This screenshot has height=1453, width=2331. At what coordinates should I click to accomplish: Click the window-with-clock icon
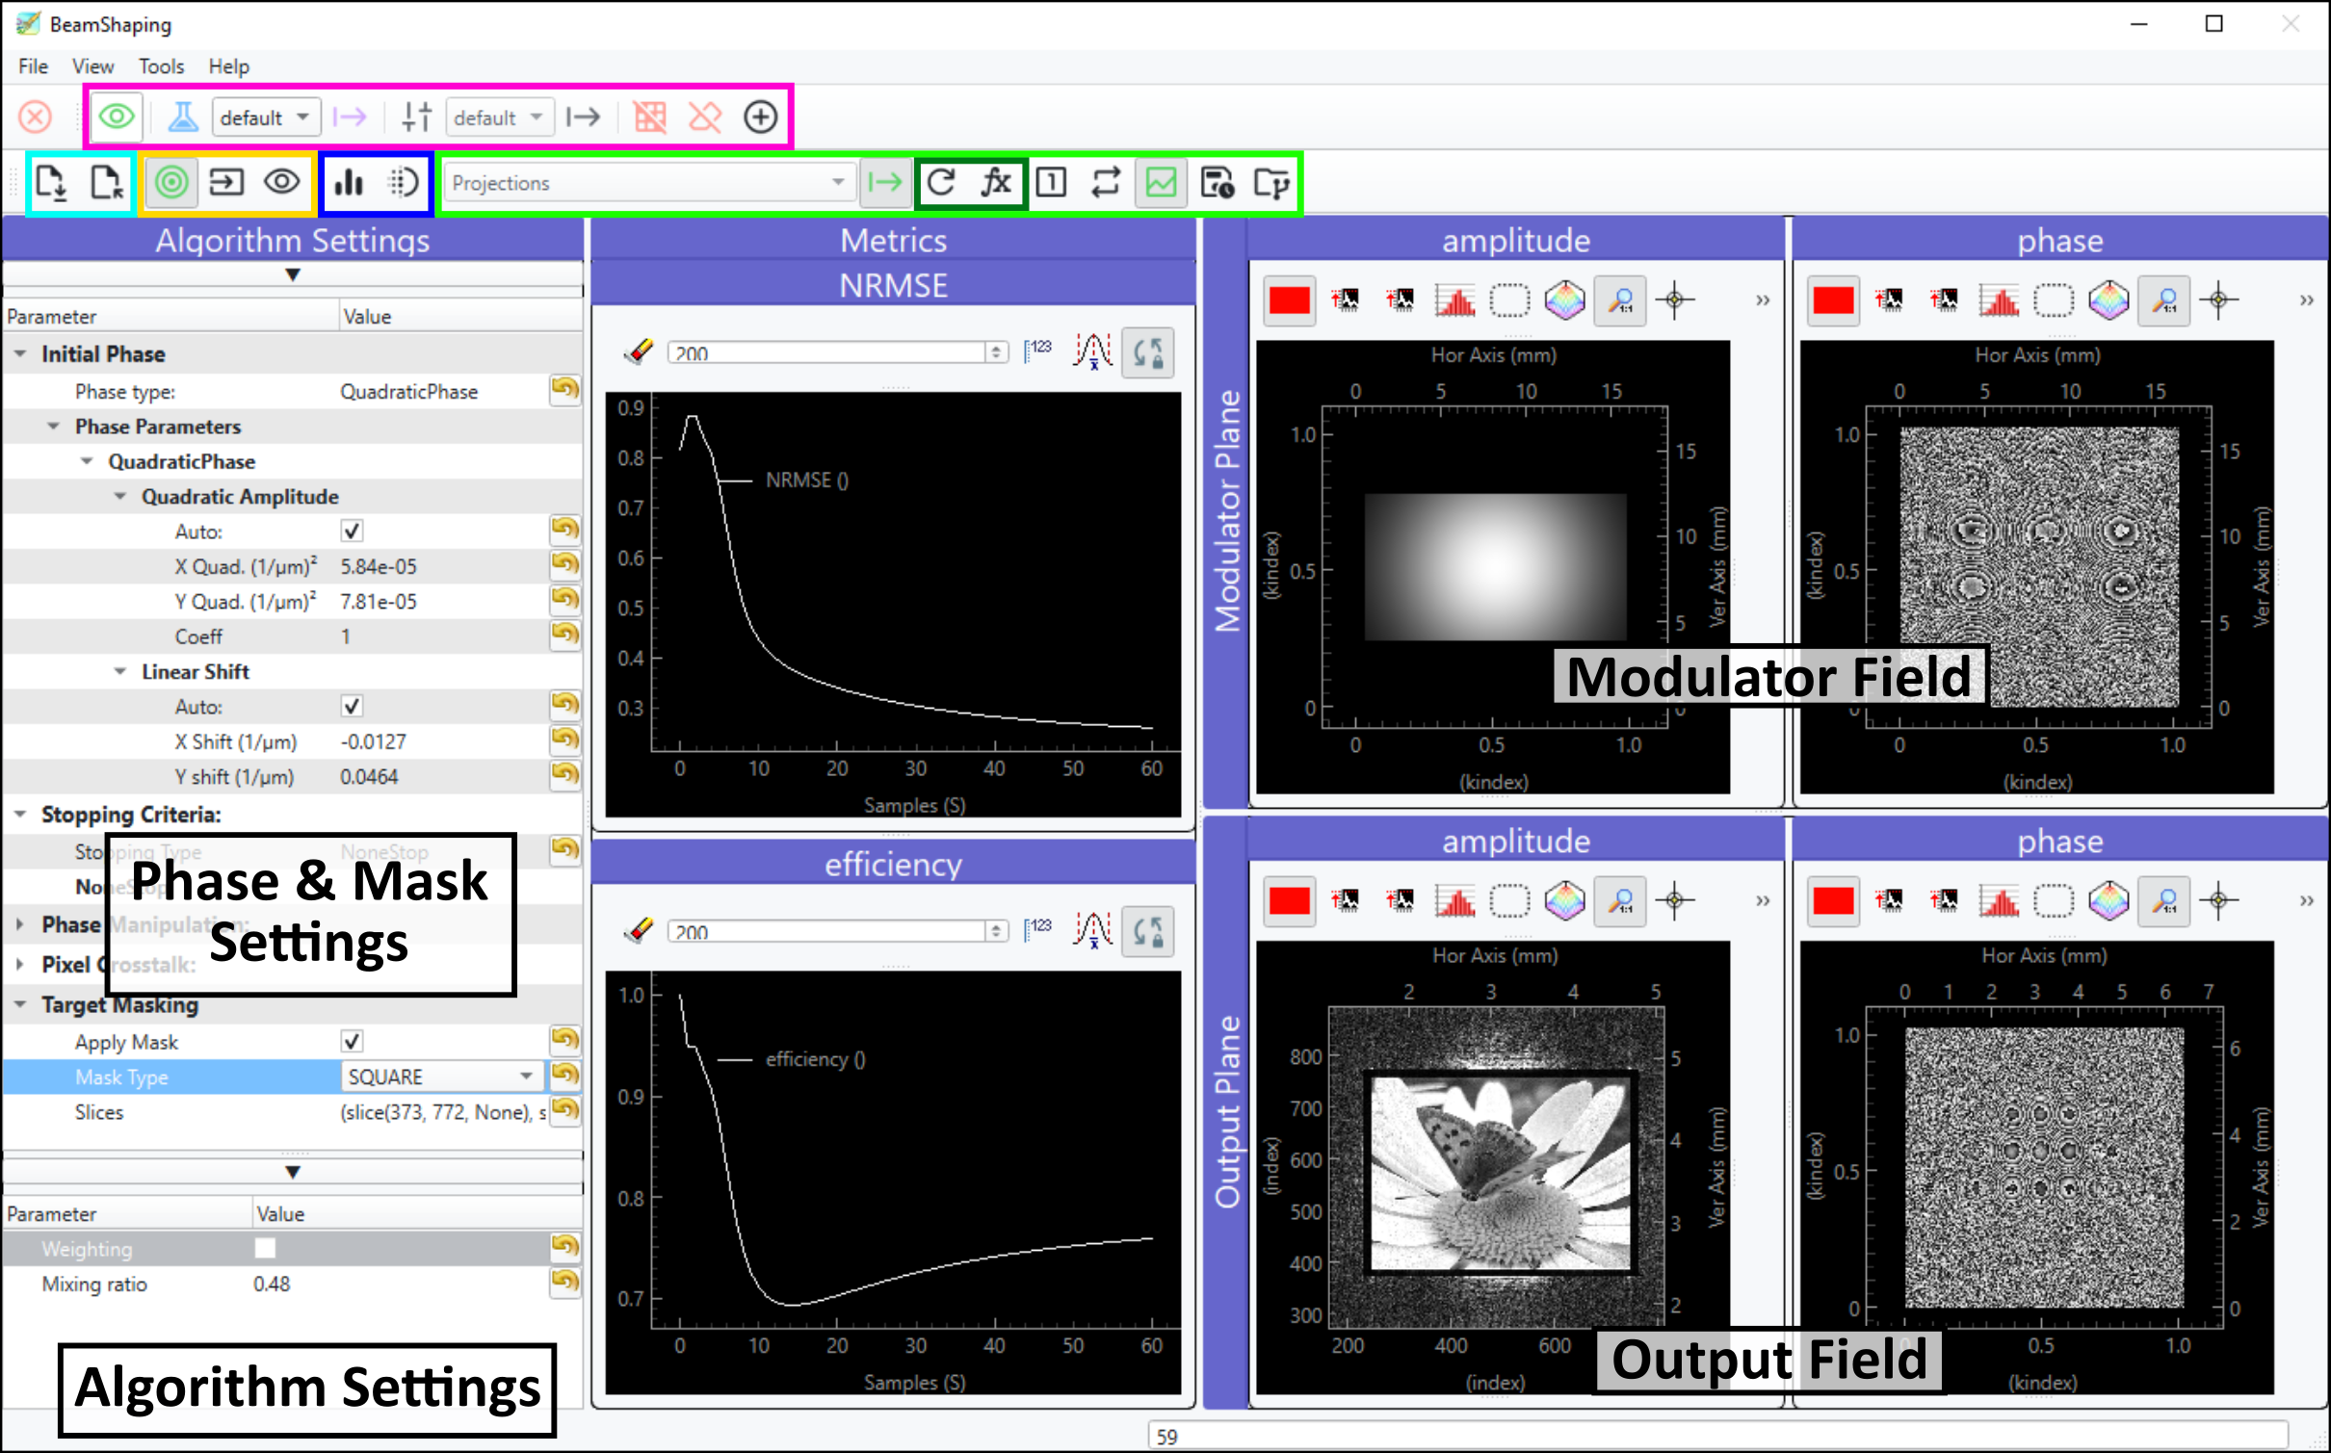click(x=1217, y=182)
